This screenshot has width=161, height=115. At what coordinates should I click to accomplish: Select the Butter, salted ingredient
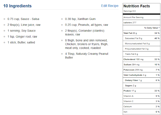click(x=21, y=42)
